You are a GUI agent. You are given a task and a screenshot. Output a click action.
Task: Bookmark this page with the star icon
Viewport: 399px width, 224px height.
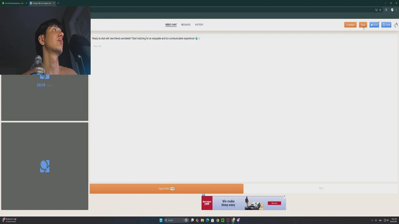click(x=380, y=10)
